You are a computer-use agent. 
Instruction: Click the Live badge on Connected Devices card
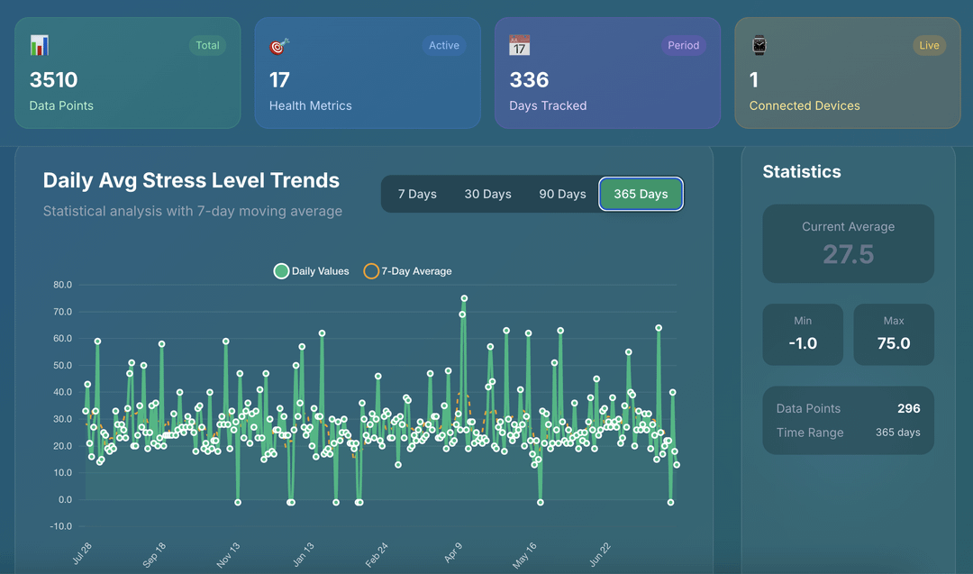coord(929,45)
